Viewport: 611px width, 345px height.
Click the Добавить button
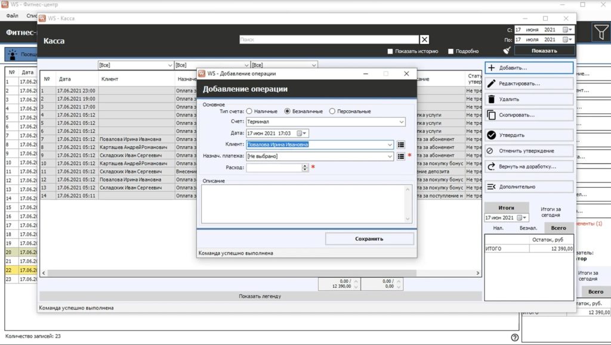click(x=529, y=68)
